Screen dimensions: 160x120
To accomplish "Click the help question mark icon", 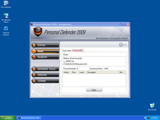I will 121,45.
